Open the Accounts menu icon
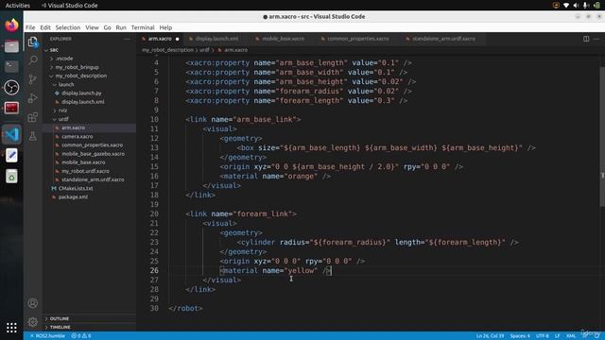 [33, 303]
